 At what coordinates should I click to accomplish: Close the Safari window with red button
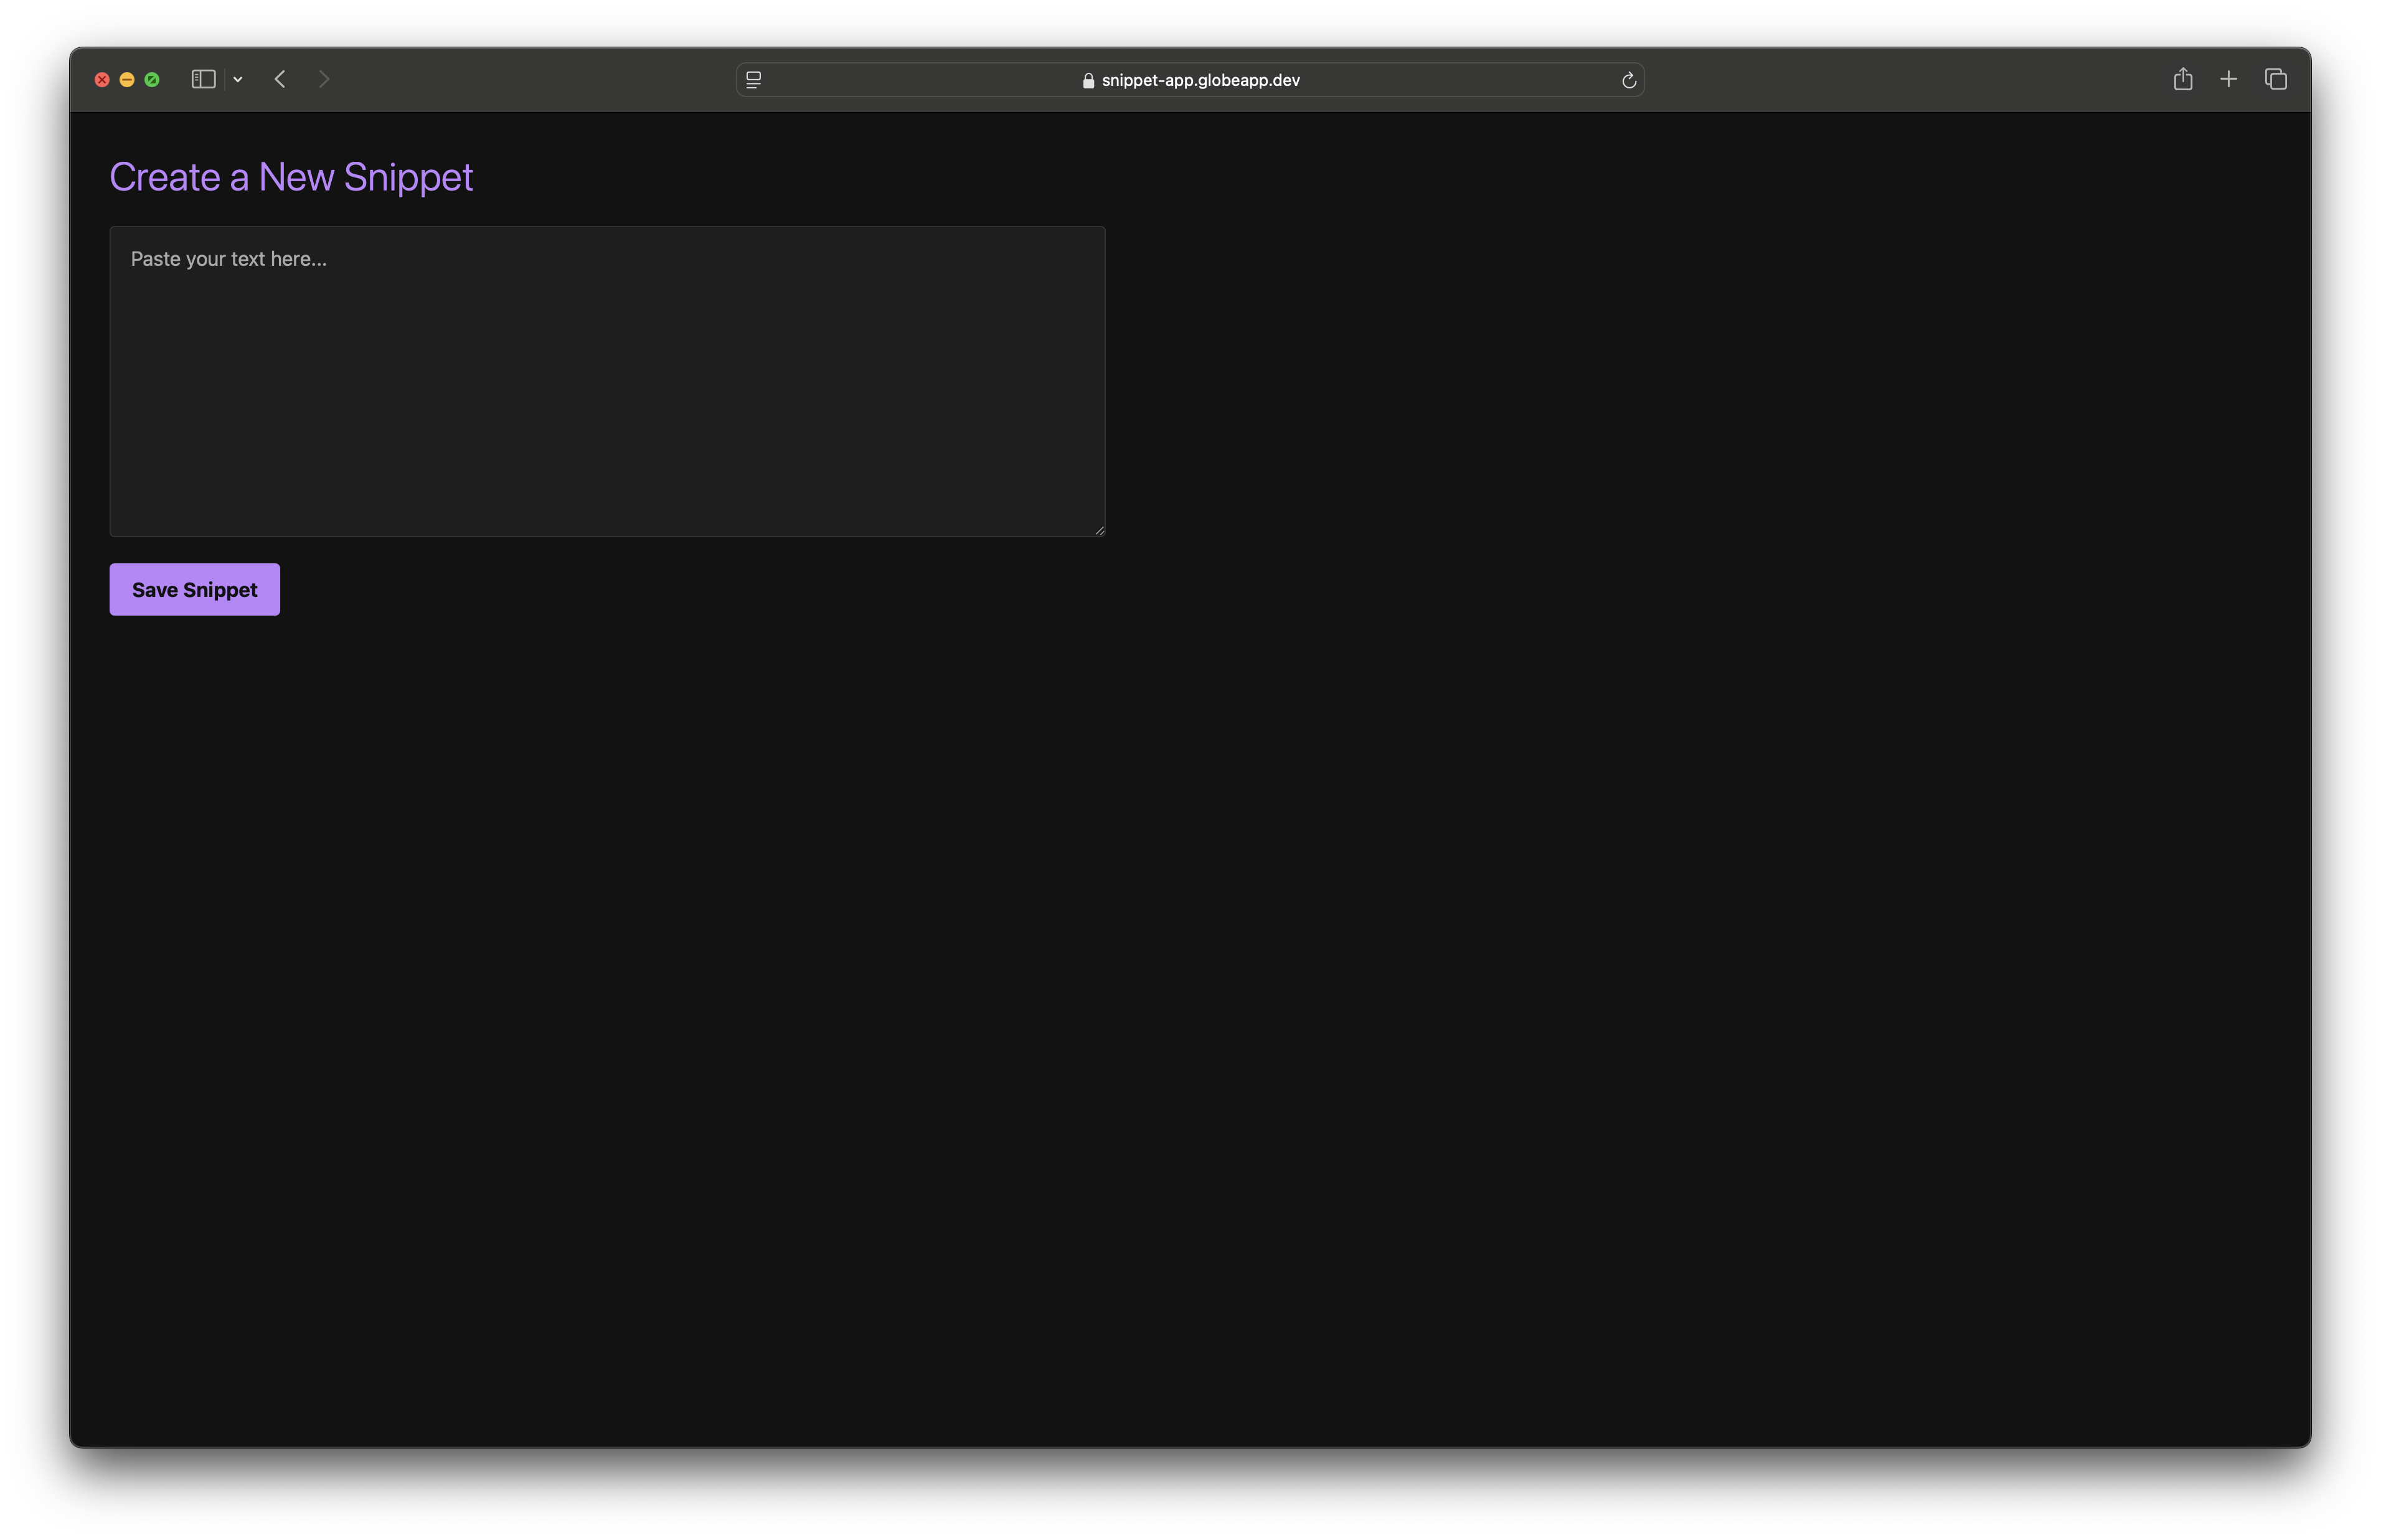(x=102, y=80)
